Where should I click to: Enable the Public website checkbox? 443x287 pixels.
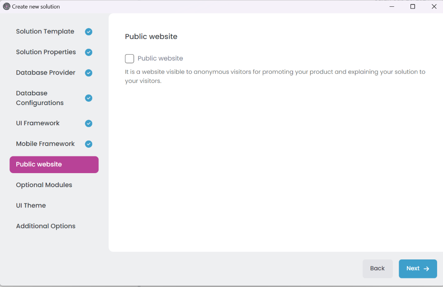point(130,59)
